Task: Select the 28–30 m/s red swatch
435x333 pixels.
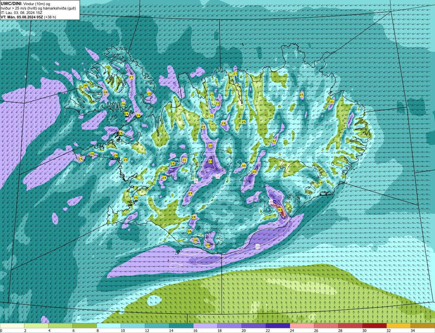Action: click(350, 326)
